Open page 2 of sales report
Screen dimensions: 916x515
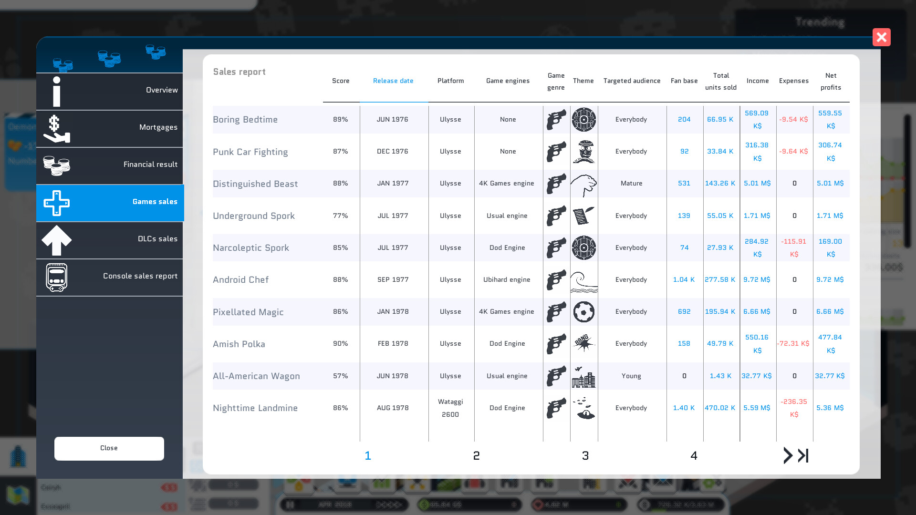pyautogui.click(x=476, y=456)
